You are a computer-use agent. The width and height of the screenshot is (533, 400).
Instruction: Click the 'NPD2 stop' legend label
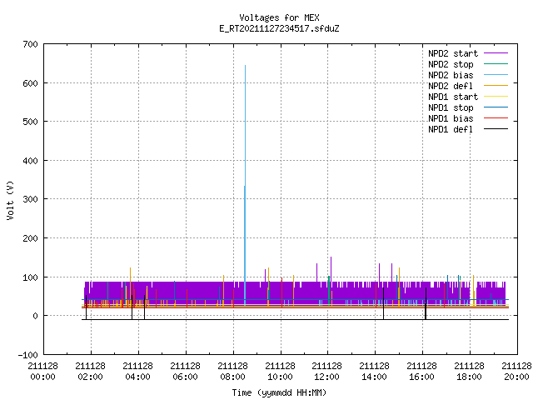[451, 64]
